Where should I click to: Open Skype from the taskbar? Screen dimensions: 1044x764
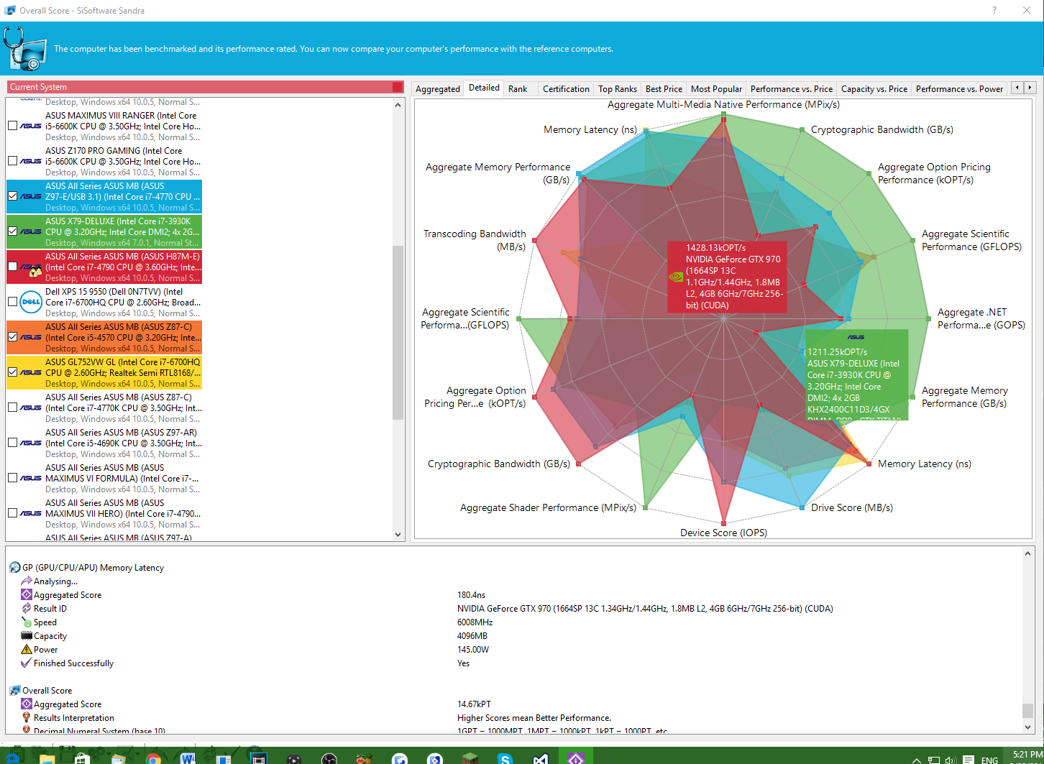point(505,758)
